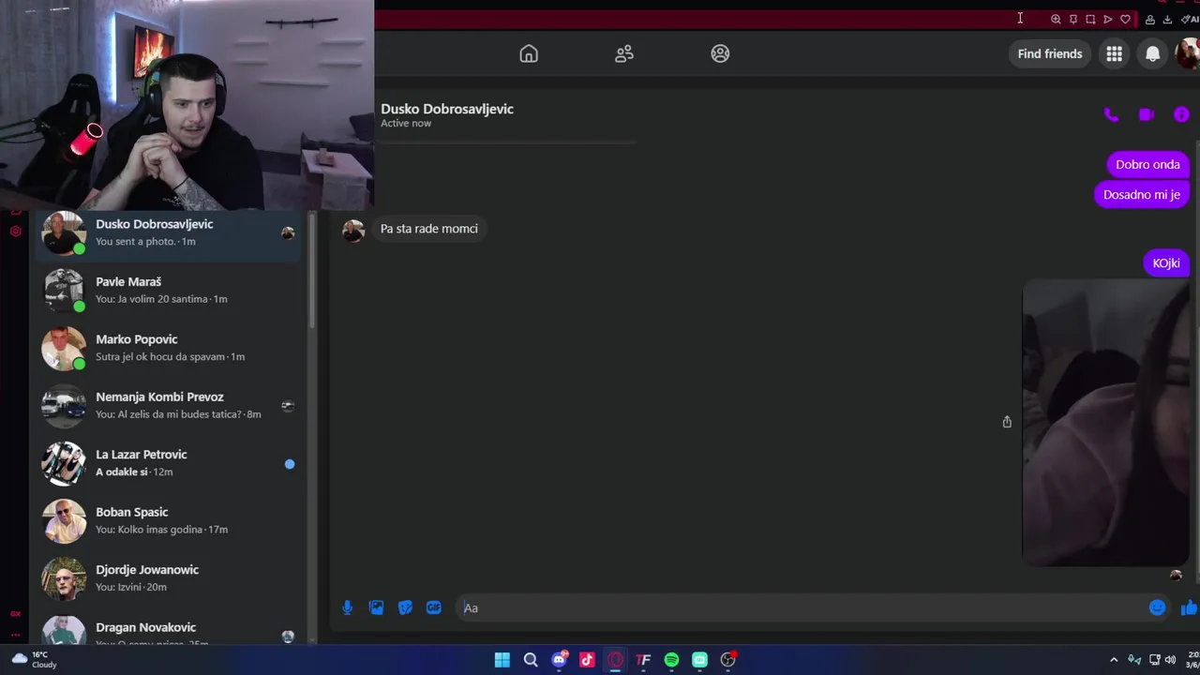1200x675 pixels.
Task: Open the Windows Start menu
Action: click(502, 660)
